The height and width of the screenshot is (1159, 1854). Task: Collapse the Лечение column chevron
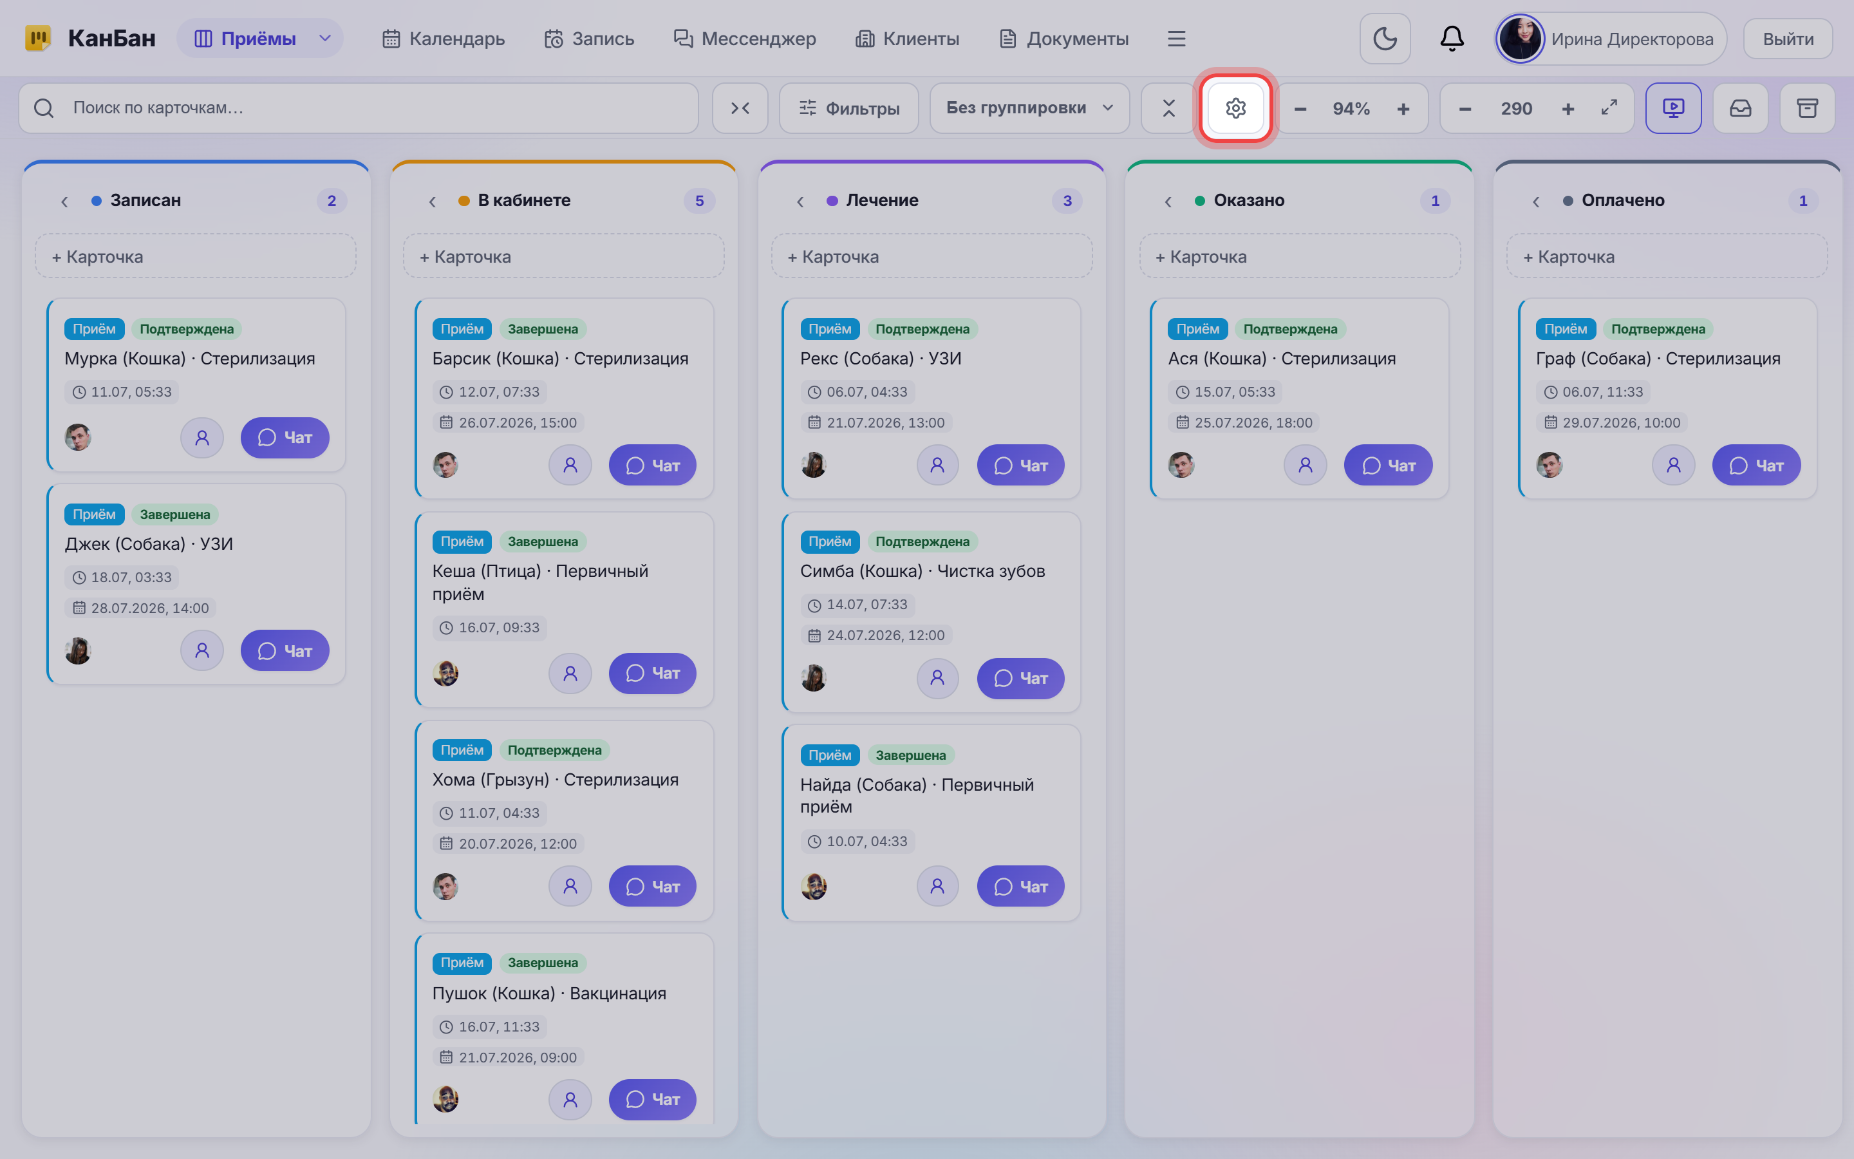point(800,201)
